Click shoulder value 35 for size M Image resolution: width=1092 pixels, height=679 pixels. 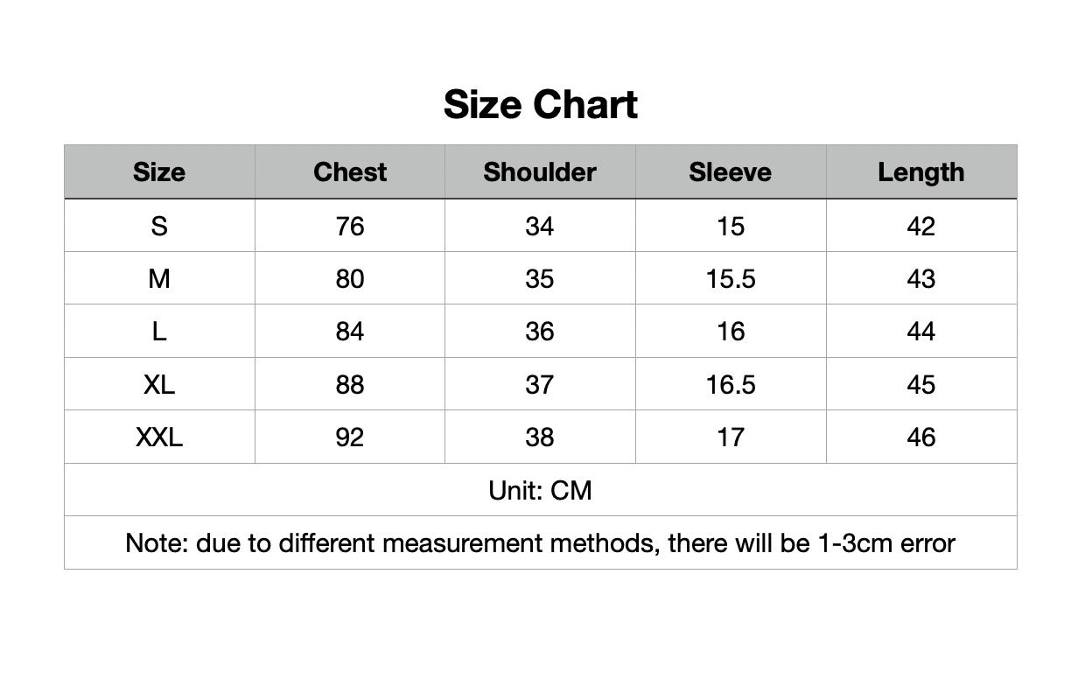pyautogui.click(x=539, y=279)
